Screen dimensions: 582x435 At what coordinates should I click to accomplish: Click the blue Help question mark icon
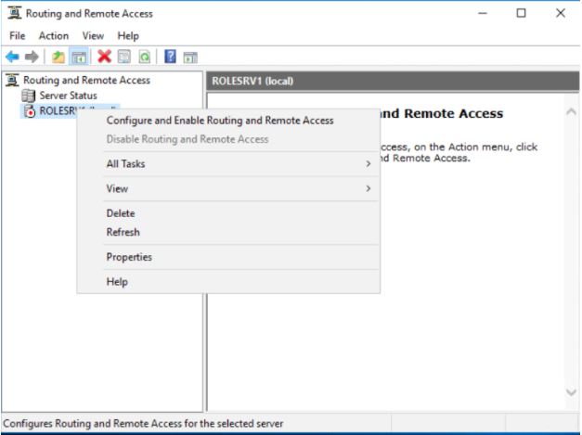point(171,58)
